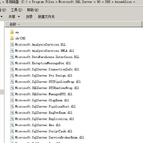Select file name Microsoft.DataWarehouse.Interfaces.DLL
The image size is (143, 143).
pos(47,57)
